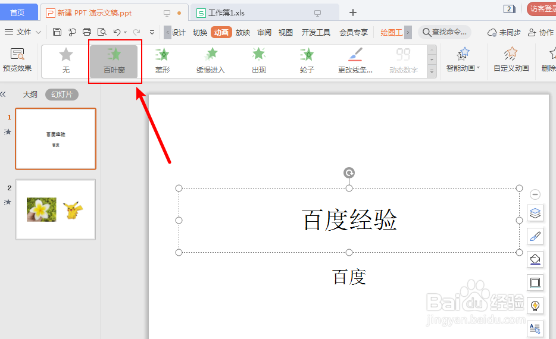Click the Print icon in quick toolbar
The width and height of the screenshot is (556, 339).
tap(87, 32)
